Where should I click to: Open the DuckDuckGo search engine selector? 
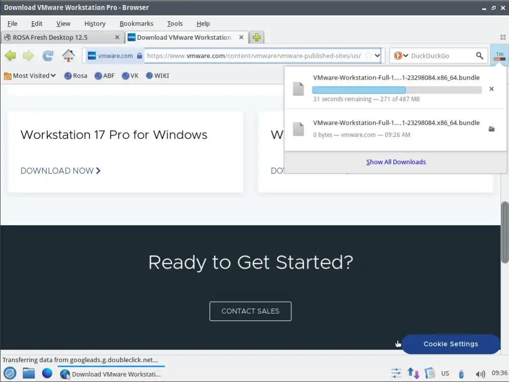point(401,56)
